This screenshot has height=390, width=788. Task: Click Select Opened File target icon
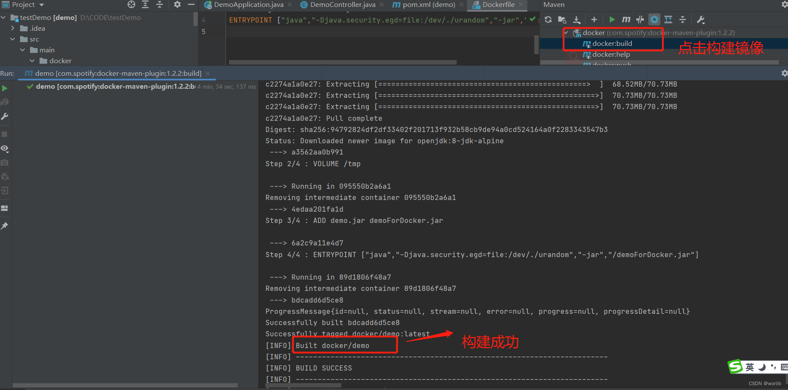coord(131,5)
